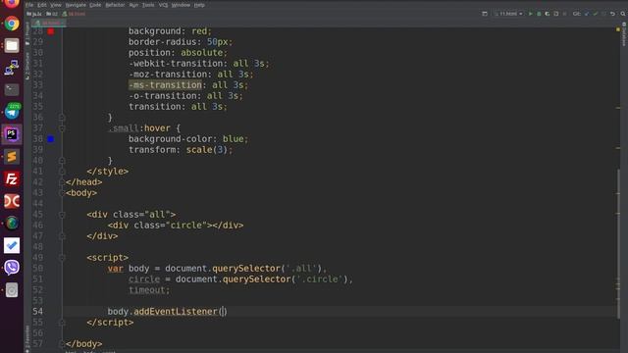Open Files manager from the dock

[12, 46]
